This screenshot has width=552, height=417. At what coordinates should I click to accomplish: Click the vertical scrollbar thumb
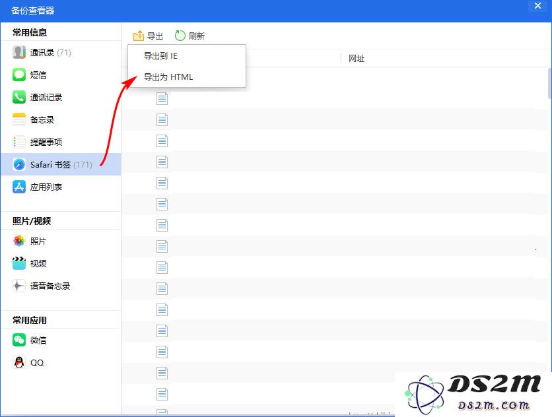point(549,83)
